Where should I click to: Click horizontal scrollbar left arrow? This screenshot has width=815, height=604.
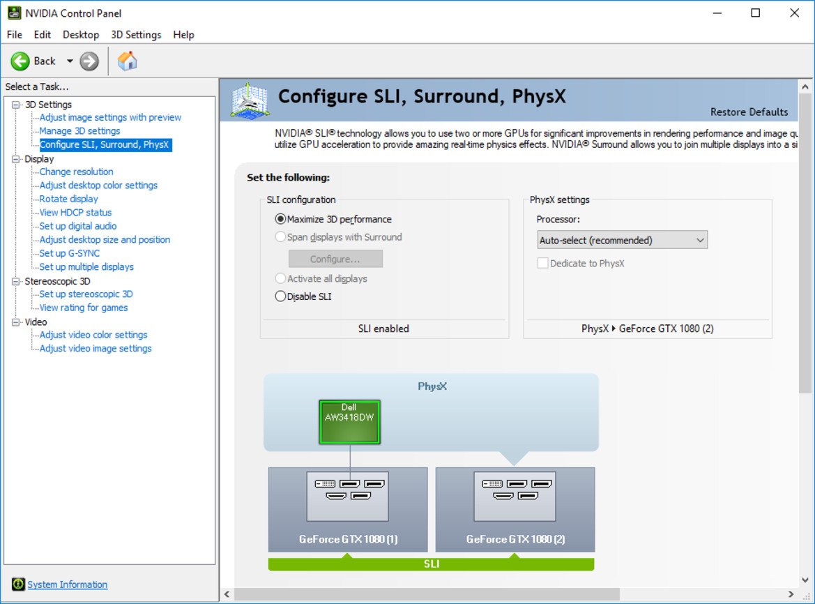click(x=227, y=594)
